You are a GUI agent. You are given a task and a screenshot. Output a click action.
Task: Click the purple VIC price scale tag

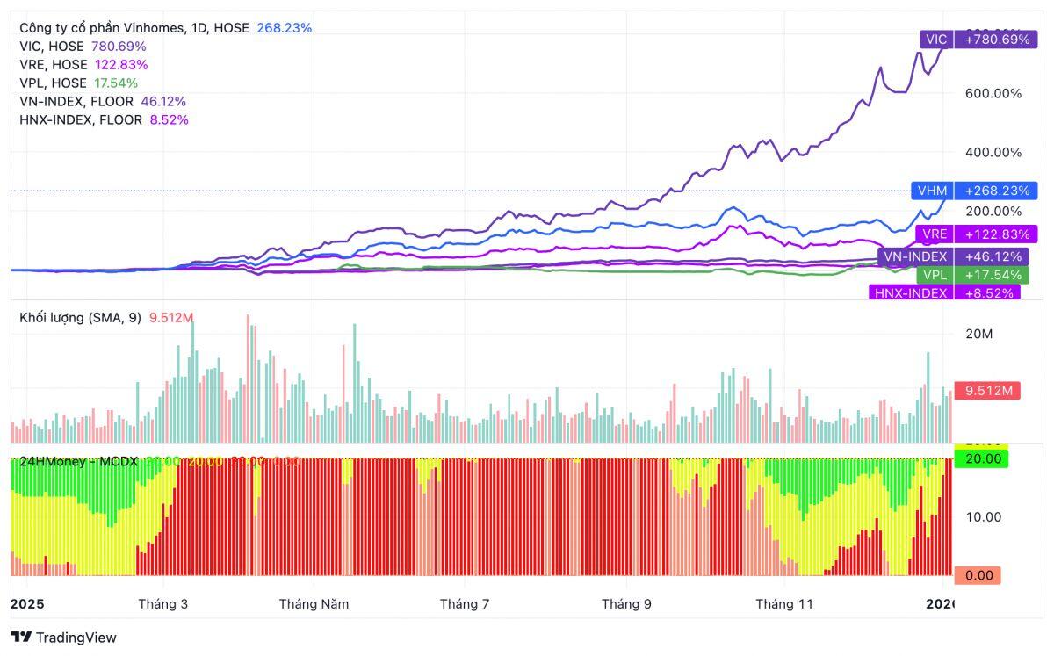tap(936, 40)
